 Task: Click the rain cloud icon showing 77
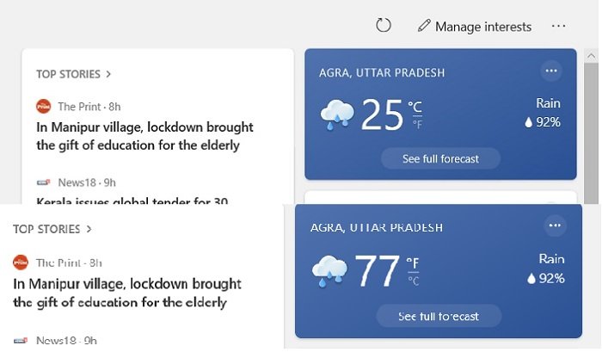tap(329, 270)
